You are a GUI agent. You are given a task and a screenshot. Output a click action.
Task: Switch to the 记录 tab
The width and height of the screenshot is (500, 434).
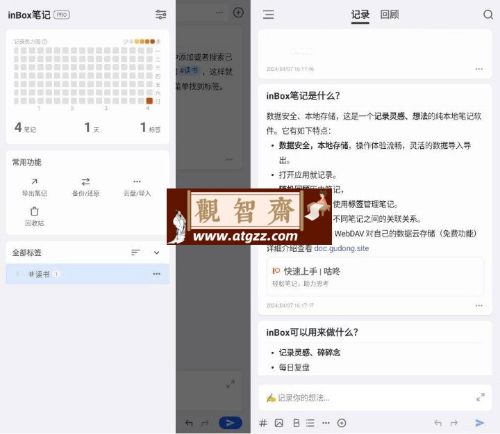tap(360, 15)
